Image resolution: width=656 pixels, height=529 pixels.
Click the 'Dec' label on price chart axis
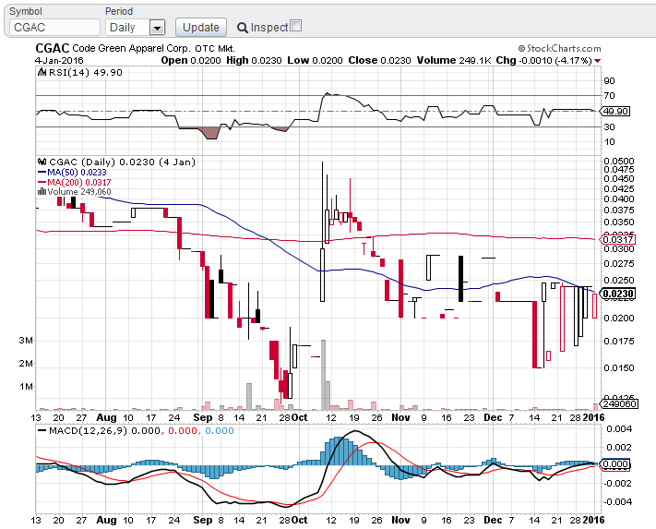pyautogui.click(x=493, y=417)
